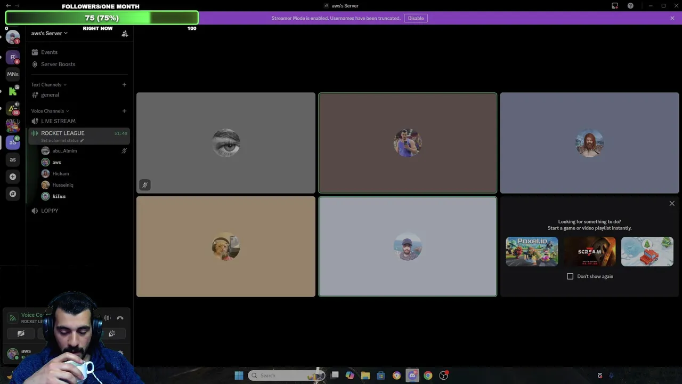Screen dimensions: 682x384
Task: Select the bearded cap avatar video tile
Action: pyautogui.click(x=408, y=246)
